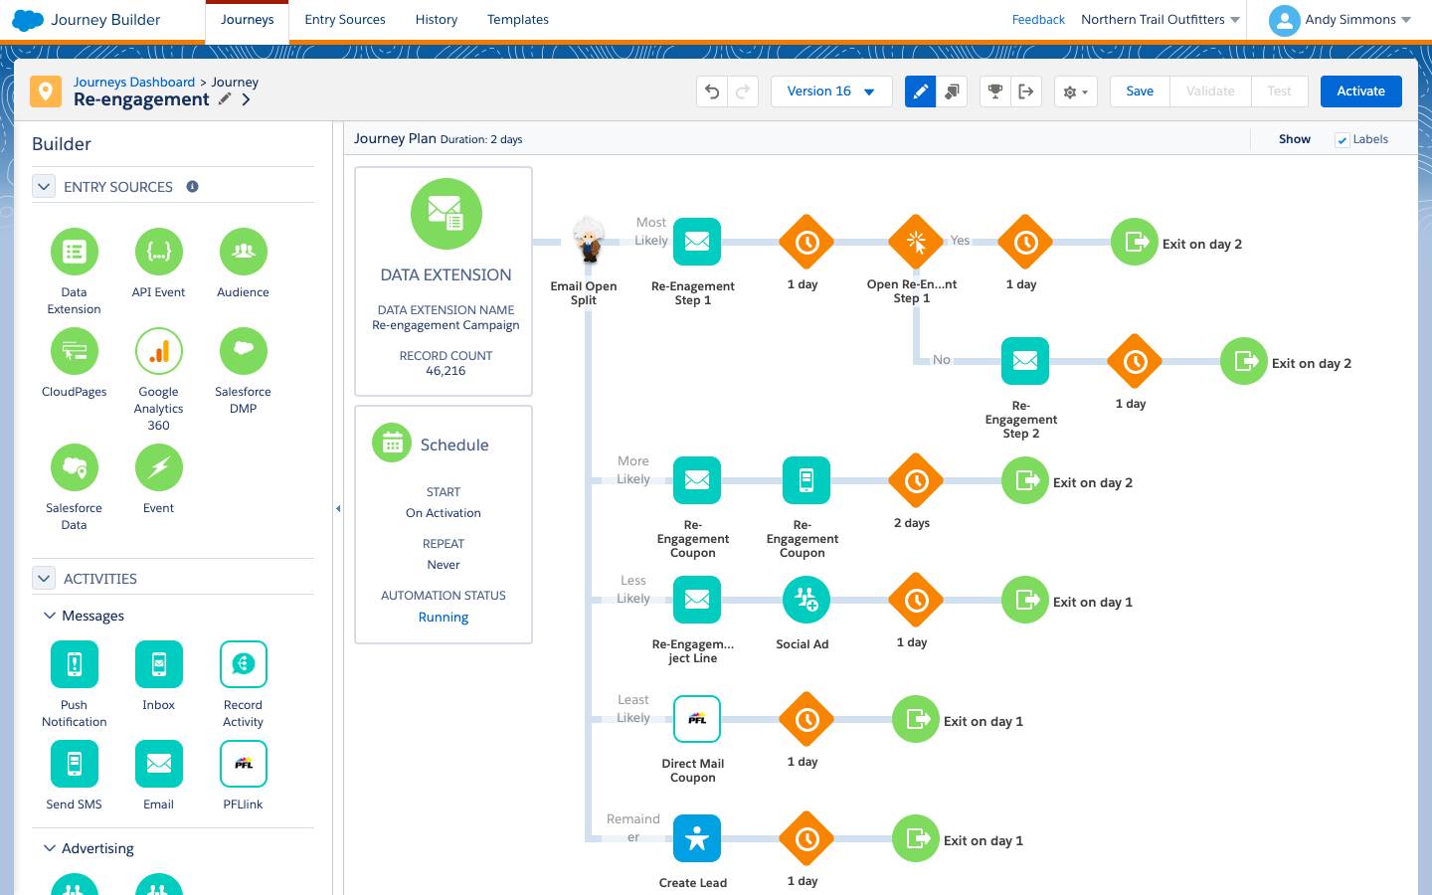
Task: Click the Validate button
Action: [1210, 91]
